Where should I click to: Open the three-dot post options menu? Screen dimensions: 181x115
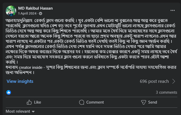point(172,10)
